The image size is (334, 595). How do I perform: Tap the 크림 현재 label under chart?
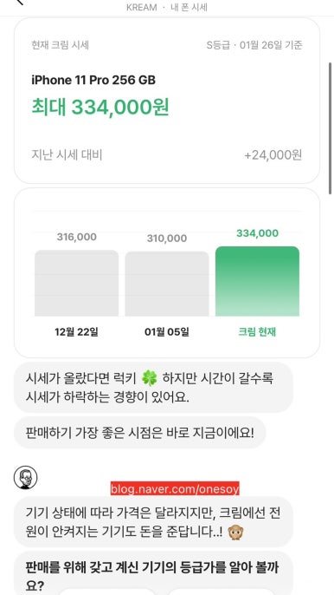click(x=257, y=332)
